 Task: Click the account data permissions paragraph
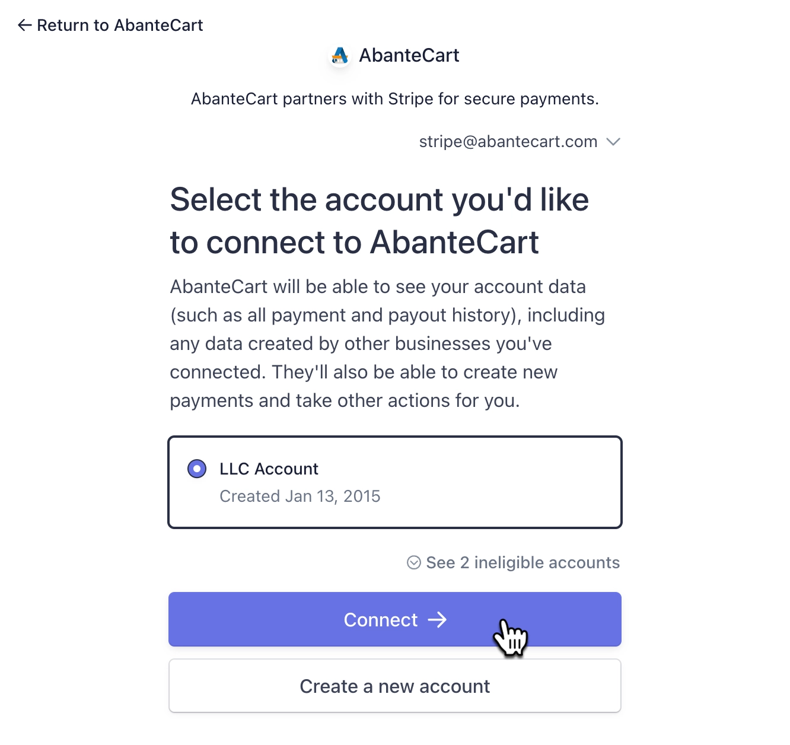point(387,343)
